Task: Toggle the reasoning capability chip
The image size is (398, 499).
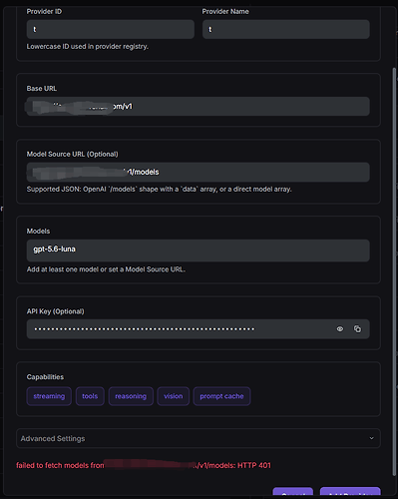Action: (131, 396)
